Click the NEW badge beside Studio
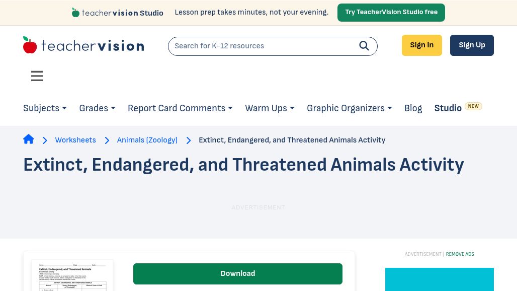The height and width of the screenshot is (291, 517). click(x=473, y=106)
